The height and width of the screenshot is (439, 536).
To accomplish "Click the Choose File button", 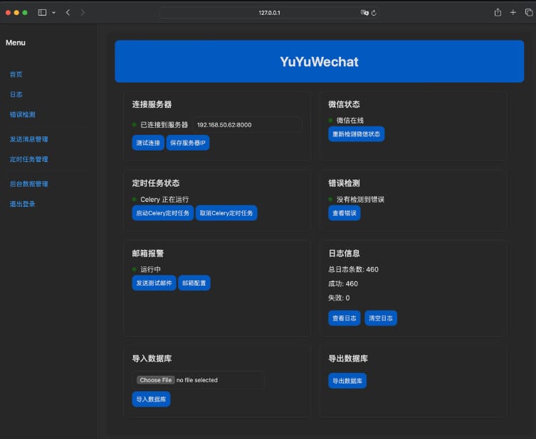I will point(156,380).
